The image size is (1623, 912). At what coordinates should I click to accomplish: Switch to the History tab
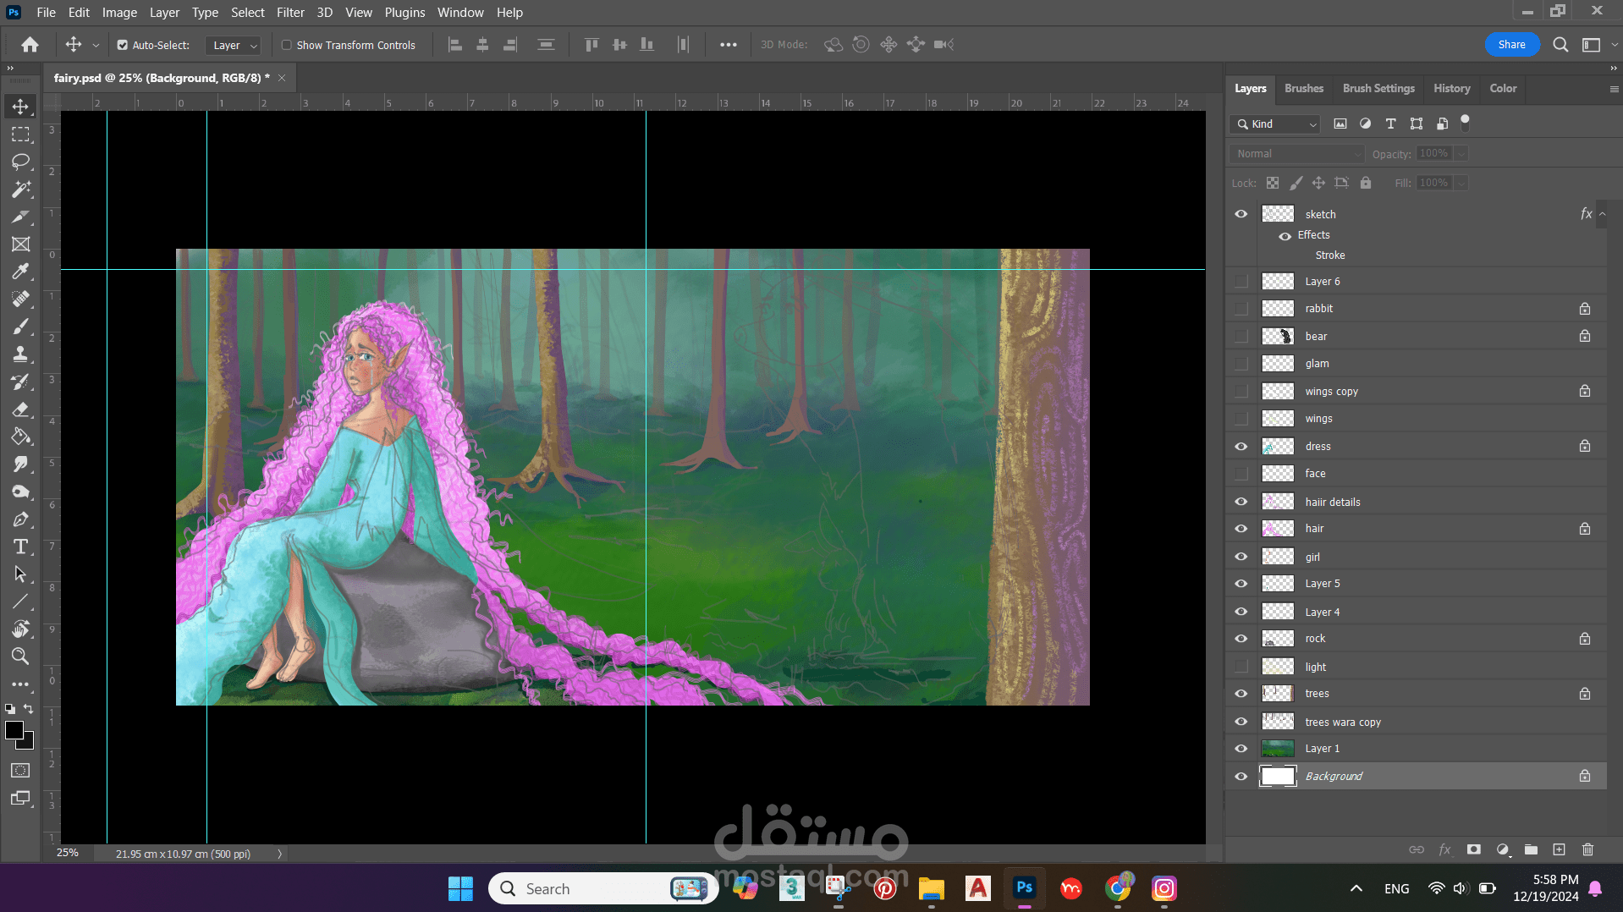(x=1451, y=88)
